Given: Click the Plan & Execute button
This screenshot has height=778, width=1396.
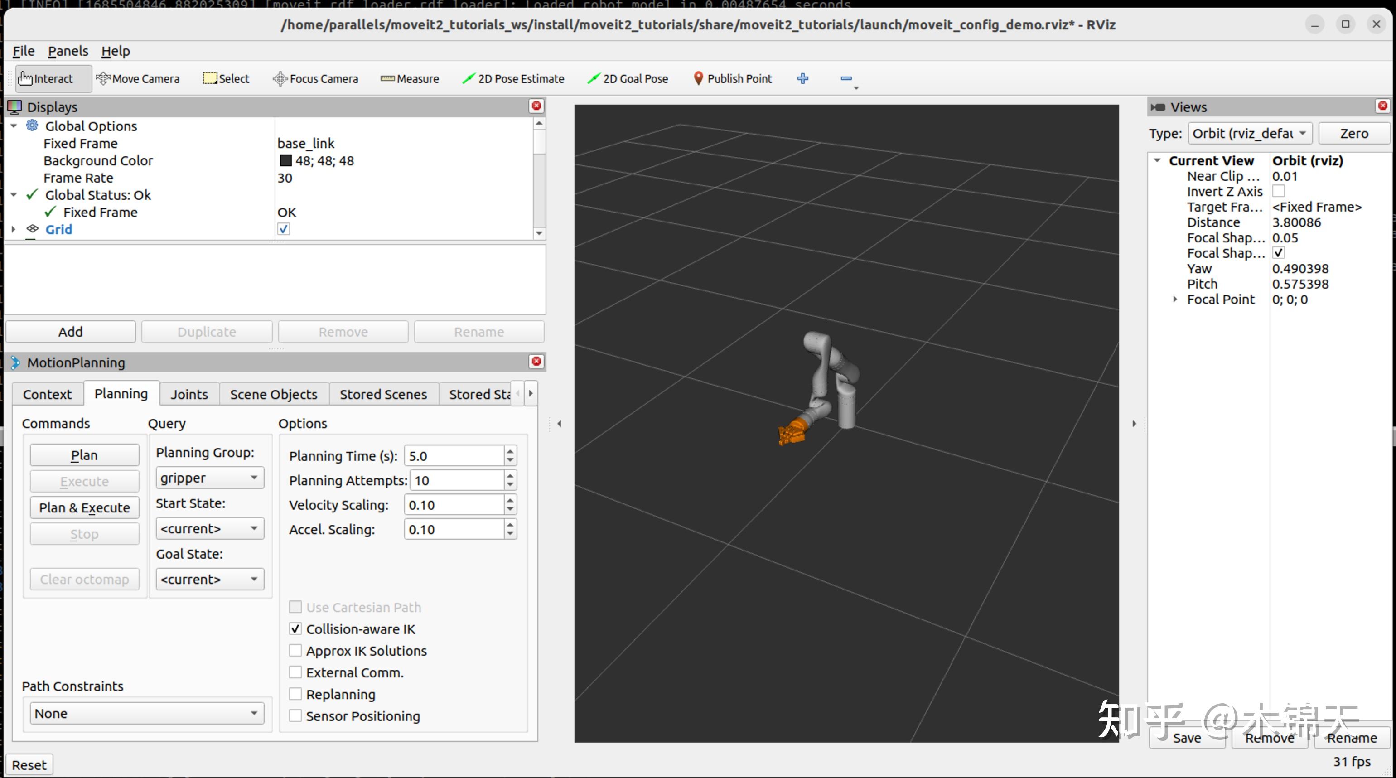Looking at the screenshot, I should coord(85,507).
